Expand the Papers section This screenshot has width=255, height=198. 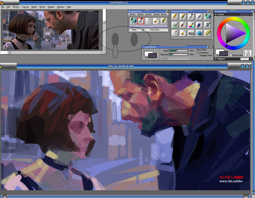[x=216, y=59]
